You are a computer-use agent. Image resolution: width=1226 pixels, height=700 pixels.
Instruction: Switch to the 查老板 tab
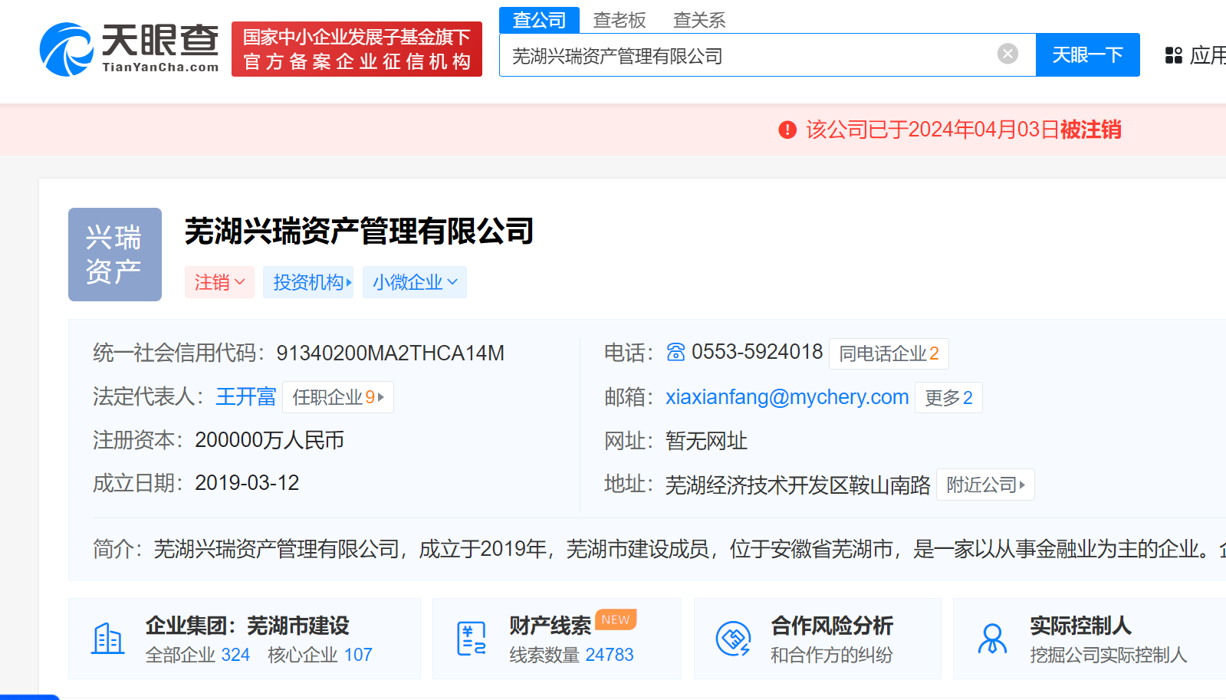(620, 20)
